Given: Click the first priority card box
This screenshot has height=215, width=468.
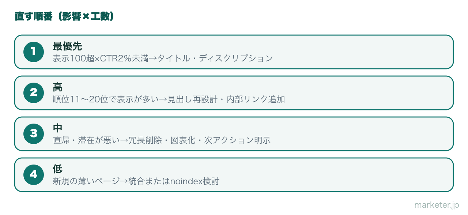Looking at the screenshot, I should [x=234, y=52].
